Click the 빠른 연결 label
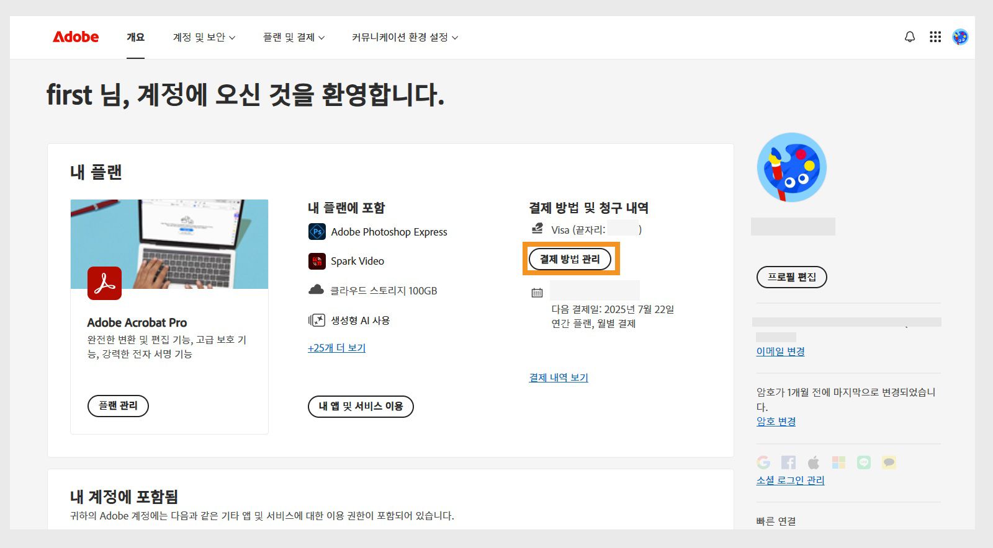Screen dimensions: 993x548 776,521
